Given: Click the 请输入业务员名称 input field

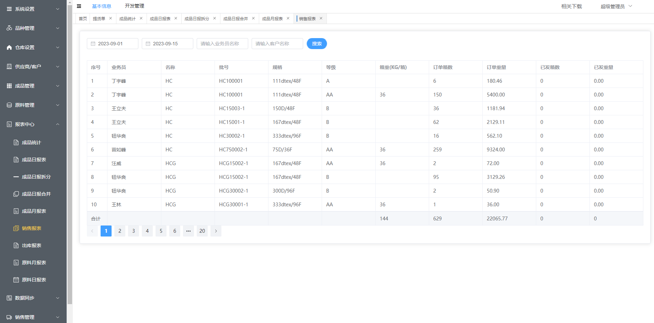Looking at the screenshot, I should [222, 44].
